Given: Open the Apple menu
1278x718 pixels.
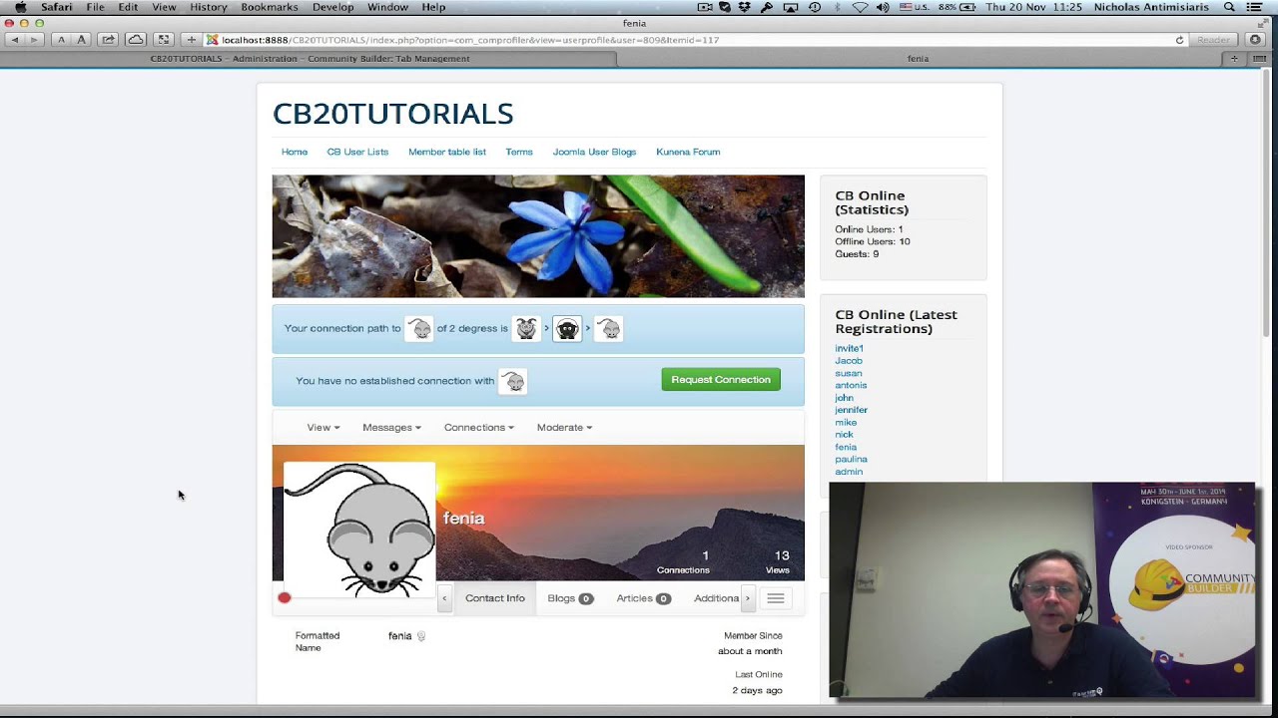Looking at the screenshot, I should tap(20, 7).
